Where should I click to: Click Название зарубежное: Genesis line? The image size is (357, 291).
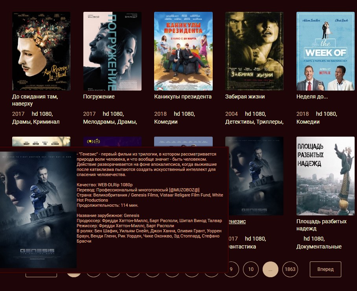[108, 215]
